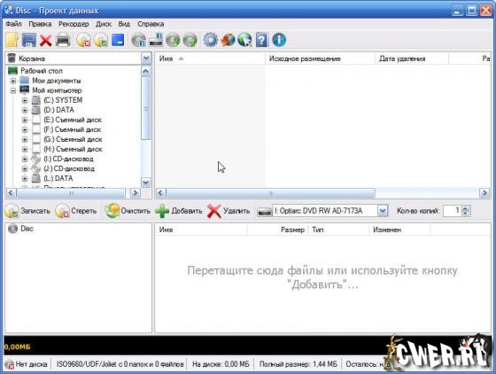Screen dimensions: 496x374
Task: Open the Правка menu
Action: 40,24
